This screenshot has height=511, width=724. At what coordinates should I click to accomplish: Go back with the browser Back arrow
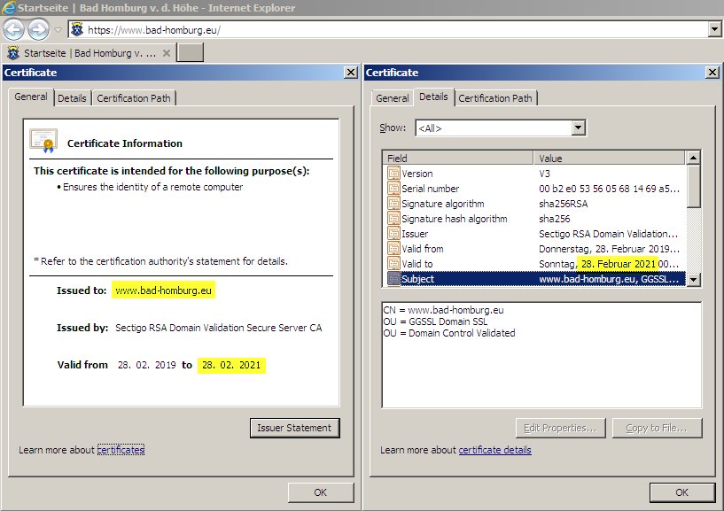click(x=13, y=30)
